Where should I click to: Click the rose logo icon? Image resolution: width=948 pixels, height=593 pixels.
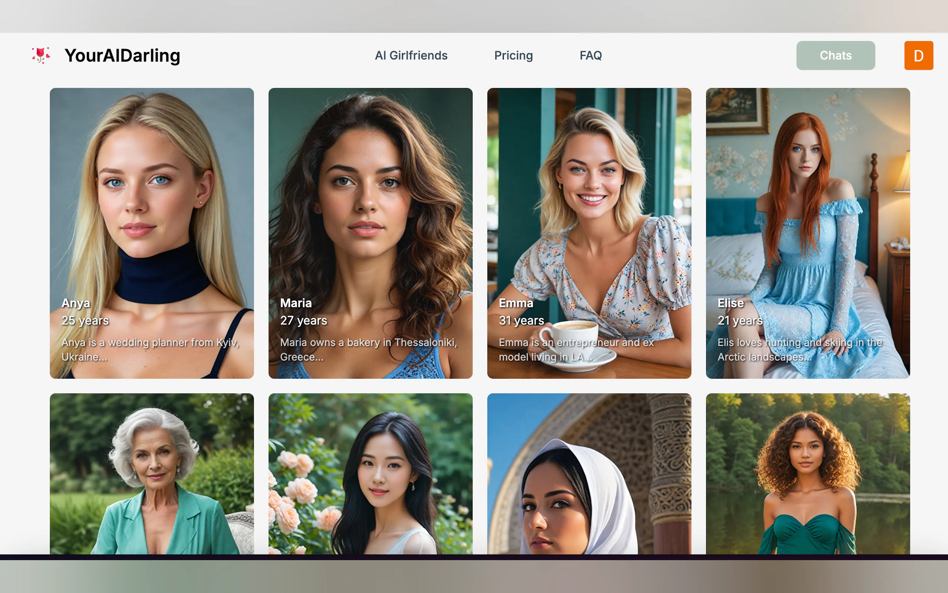point(41,55)
